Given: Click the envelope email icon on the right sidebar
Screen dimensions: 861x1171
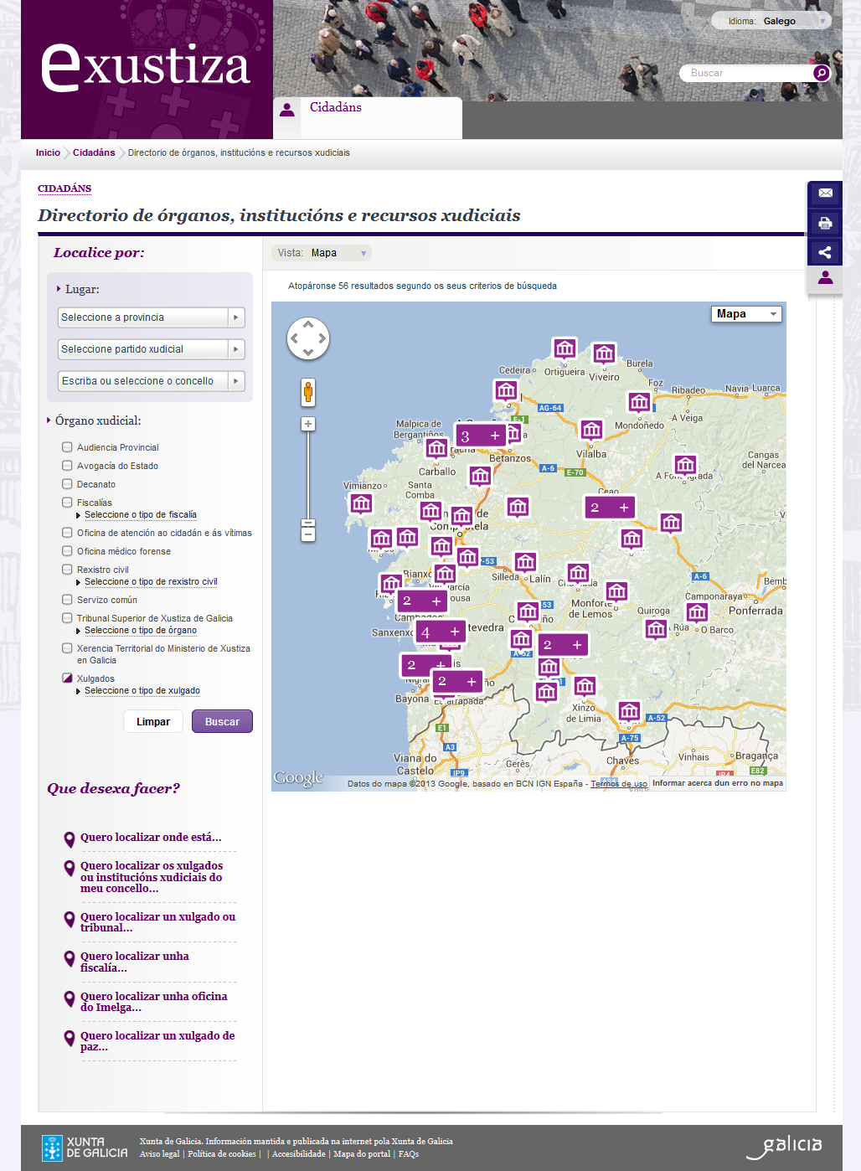Looking at the screenshot, I should tap(825, 193).
